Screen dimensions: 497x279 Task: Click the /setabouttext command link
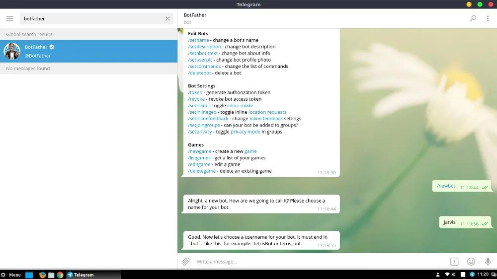pyautogui.click(x=203, y=53)
